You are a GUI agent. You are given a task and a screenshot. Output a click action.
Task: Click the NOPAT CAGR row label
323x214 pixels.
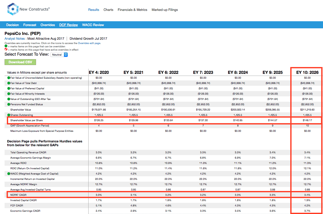18,195
